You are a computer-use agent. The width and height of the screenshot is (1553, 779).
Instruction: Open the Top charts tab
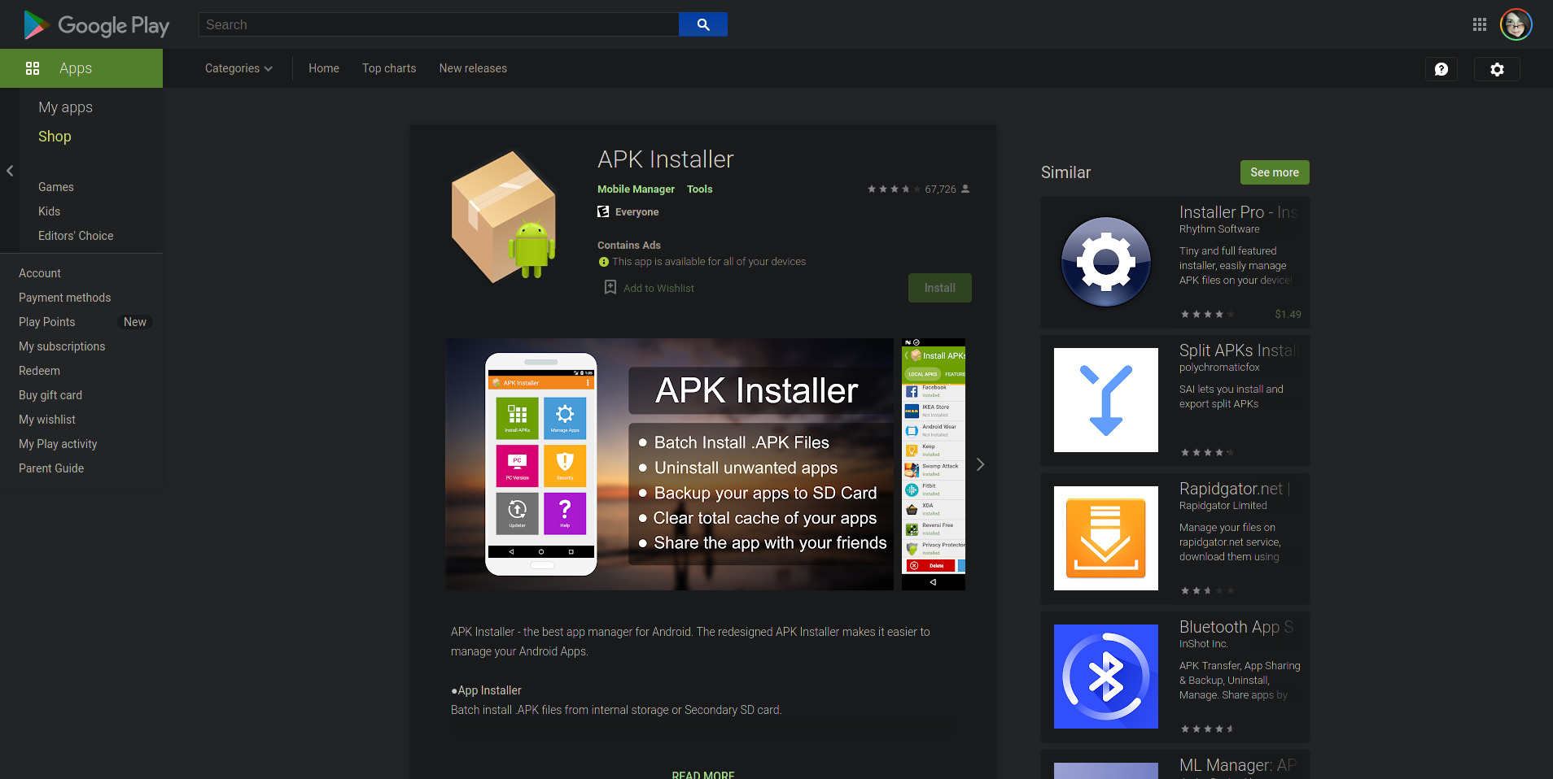tap(389, 68)
